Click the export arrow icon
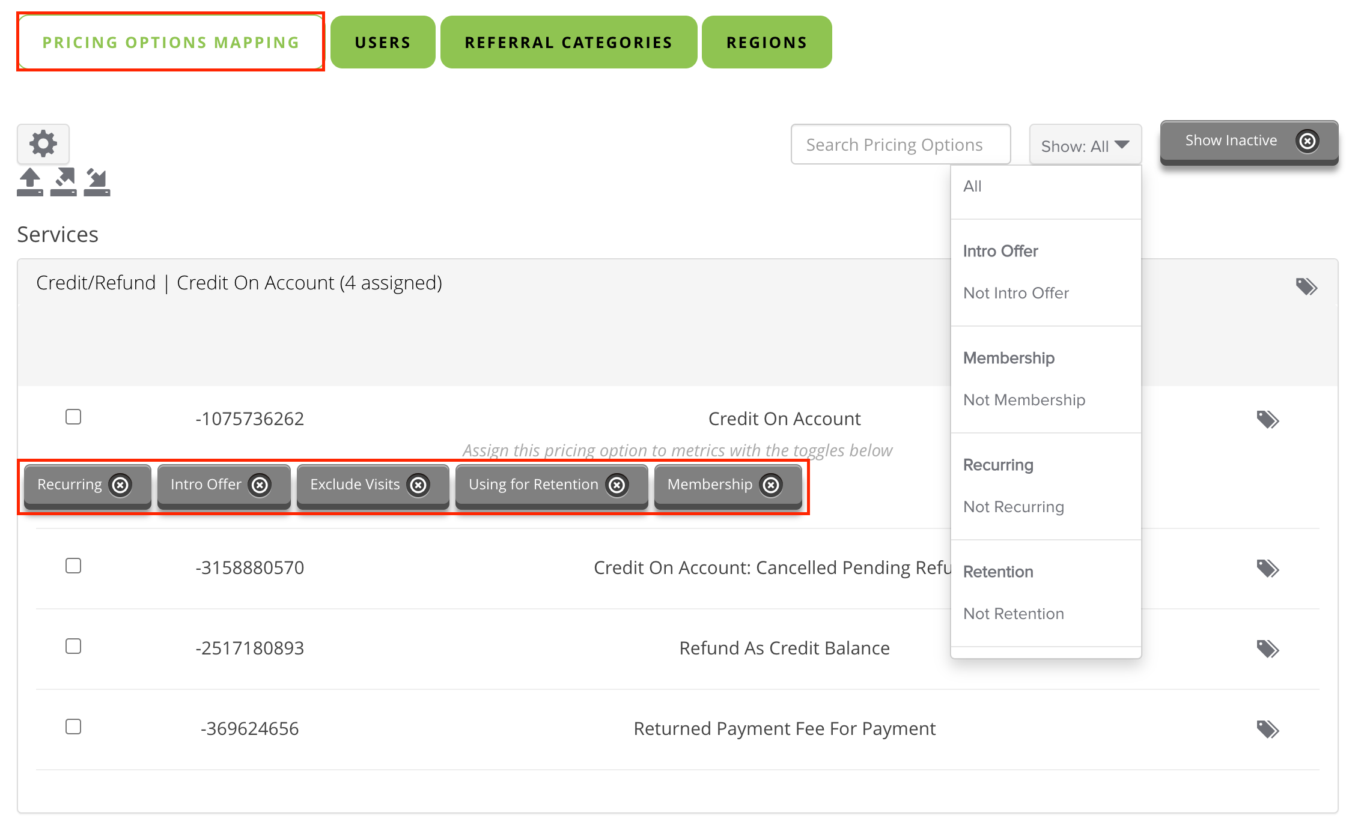1364x831 pixels. 64,181
